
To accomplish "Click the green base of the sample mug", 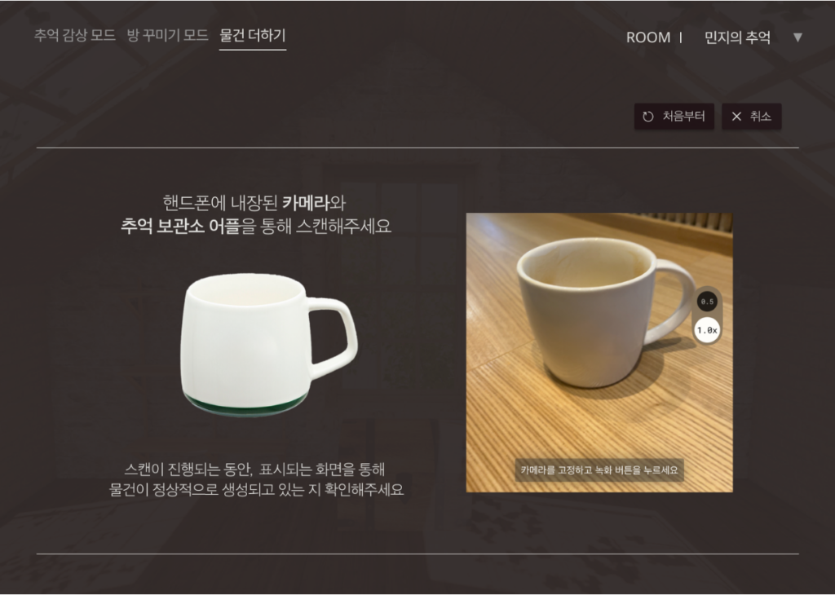I will (245, 405).
